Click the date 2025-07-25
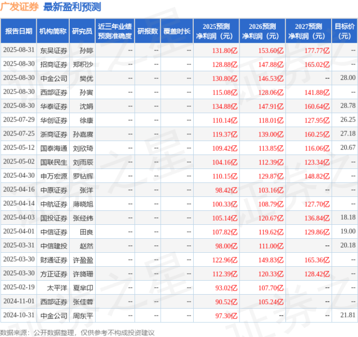The width and height of the screenshot is (358, 337). tap(19, 134)
